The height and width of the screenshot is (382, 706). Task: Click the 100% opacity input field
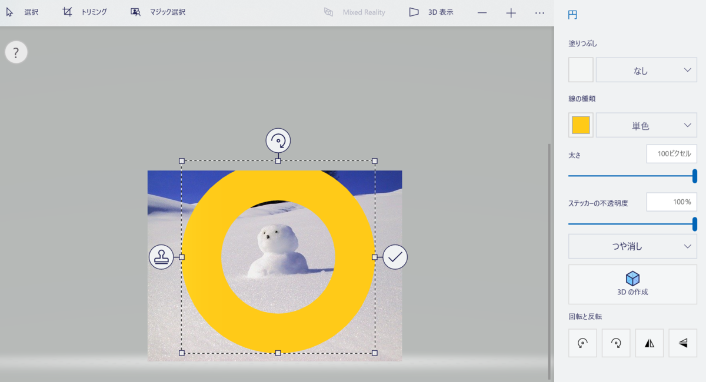click(672, 202)
